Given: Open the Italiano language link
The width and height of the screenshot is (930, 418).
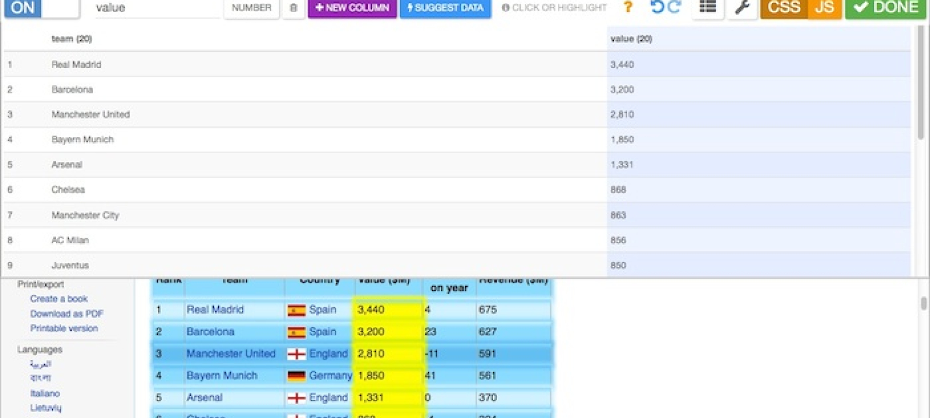Looking at the screenshot, I should (x=45, y=393).
